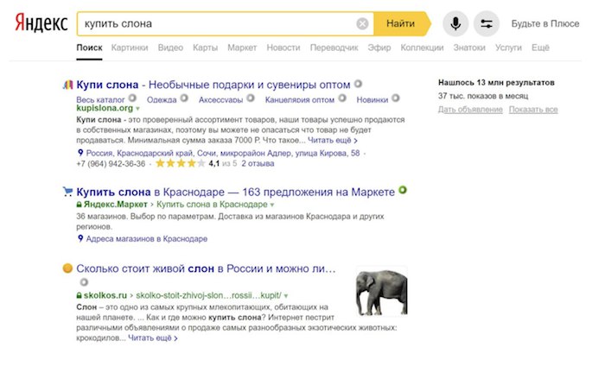
Task: Click the kupislona.org green URL
Action: (105, 108)
